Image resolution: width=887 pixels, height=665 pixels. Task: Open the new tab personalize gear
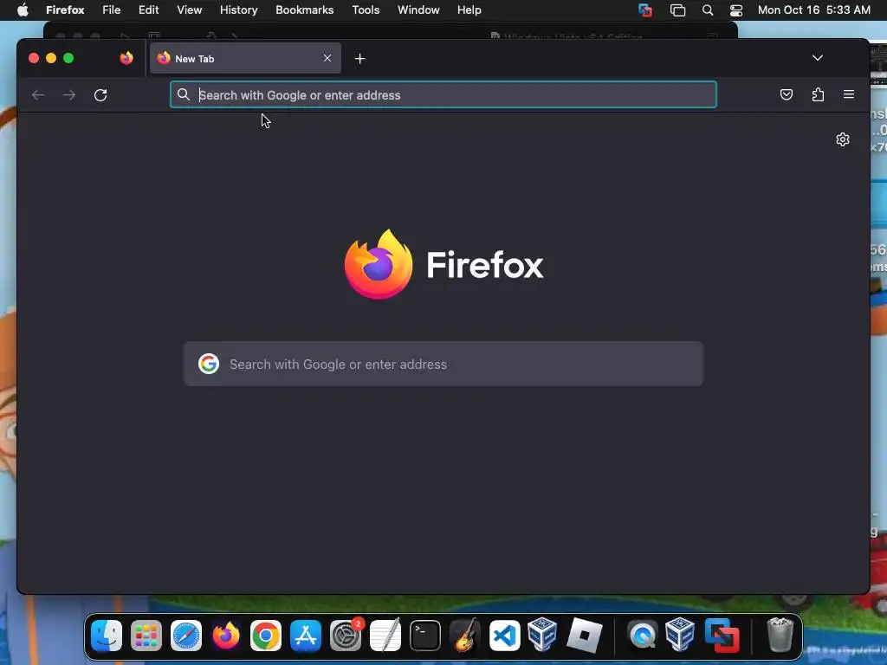[843, 139]
